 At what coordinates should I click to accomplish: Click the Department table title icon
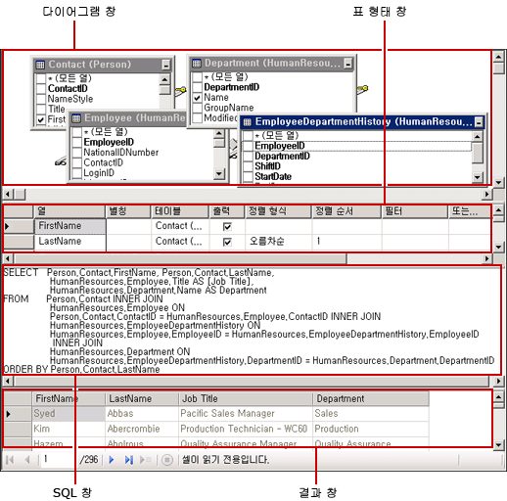point(197,64)
